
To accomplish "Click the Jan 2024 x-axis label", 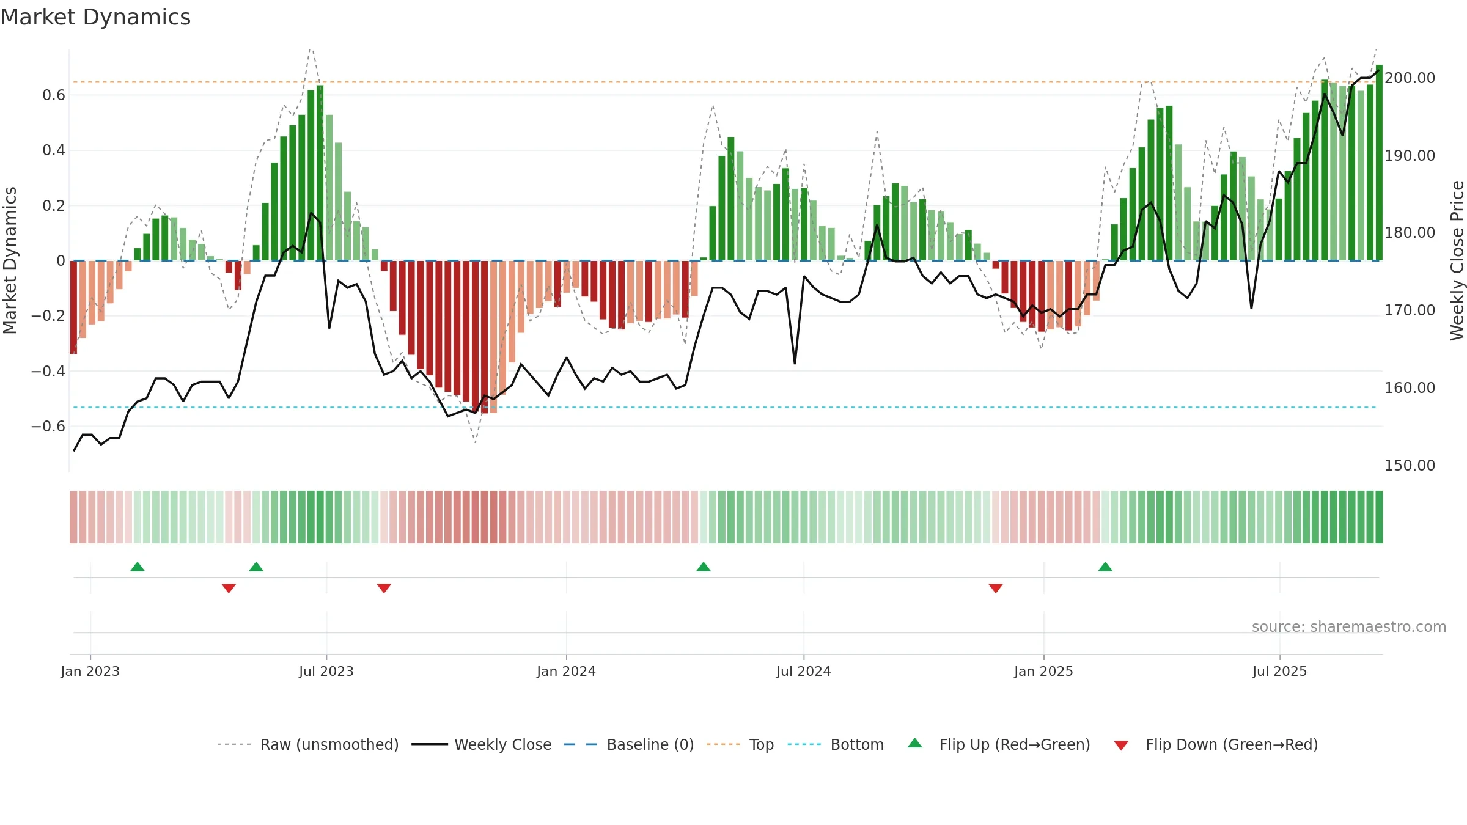I will click(x=567, y=671).
